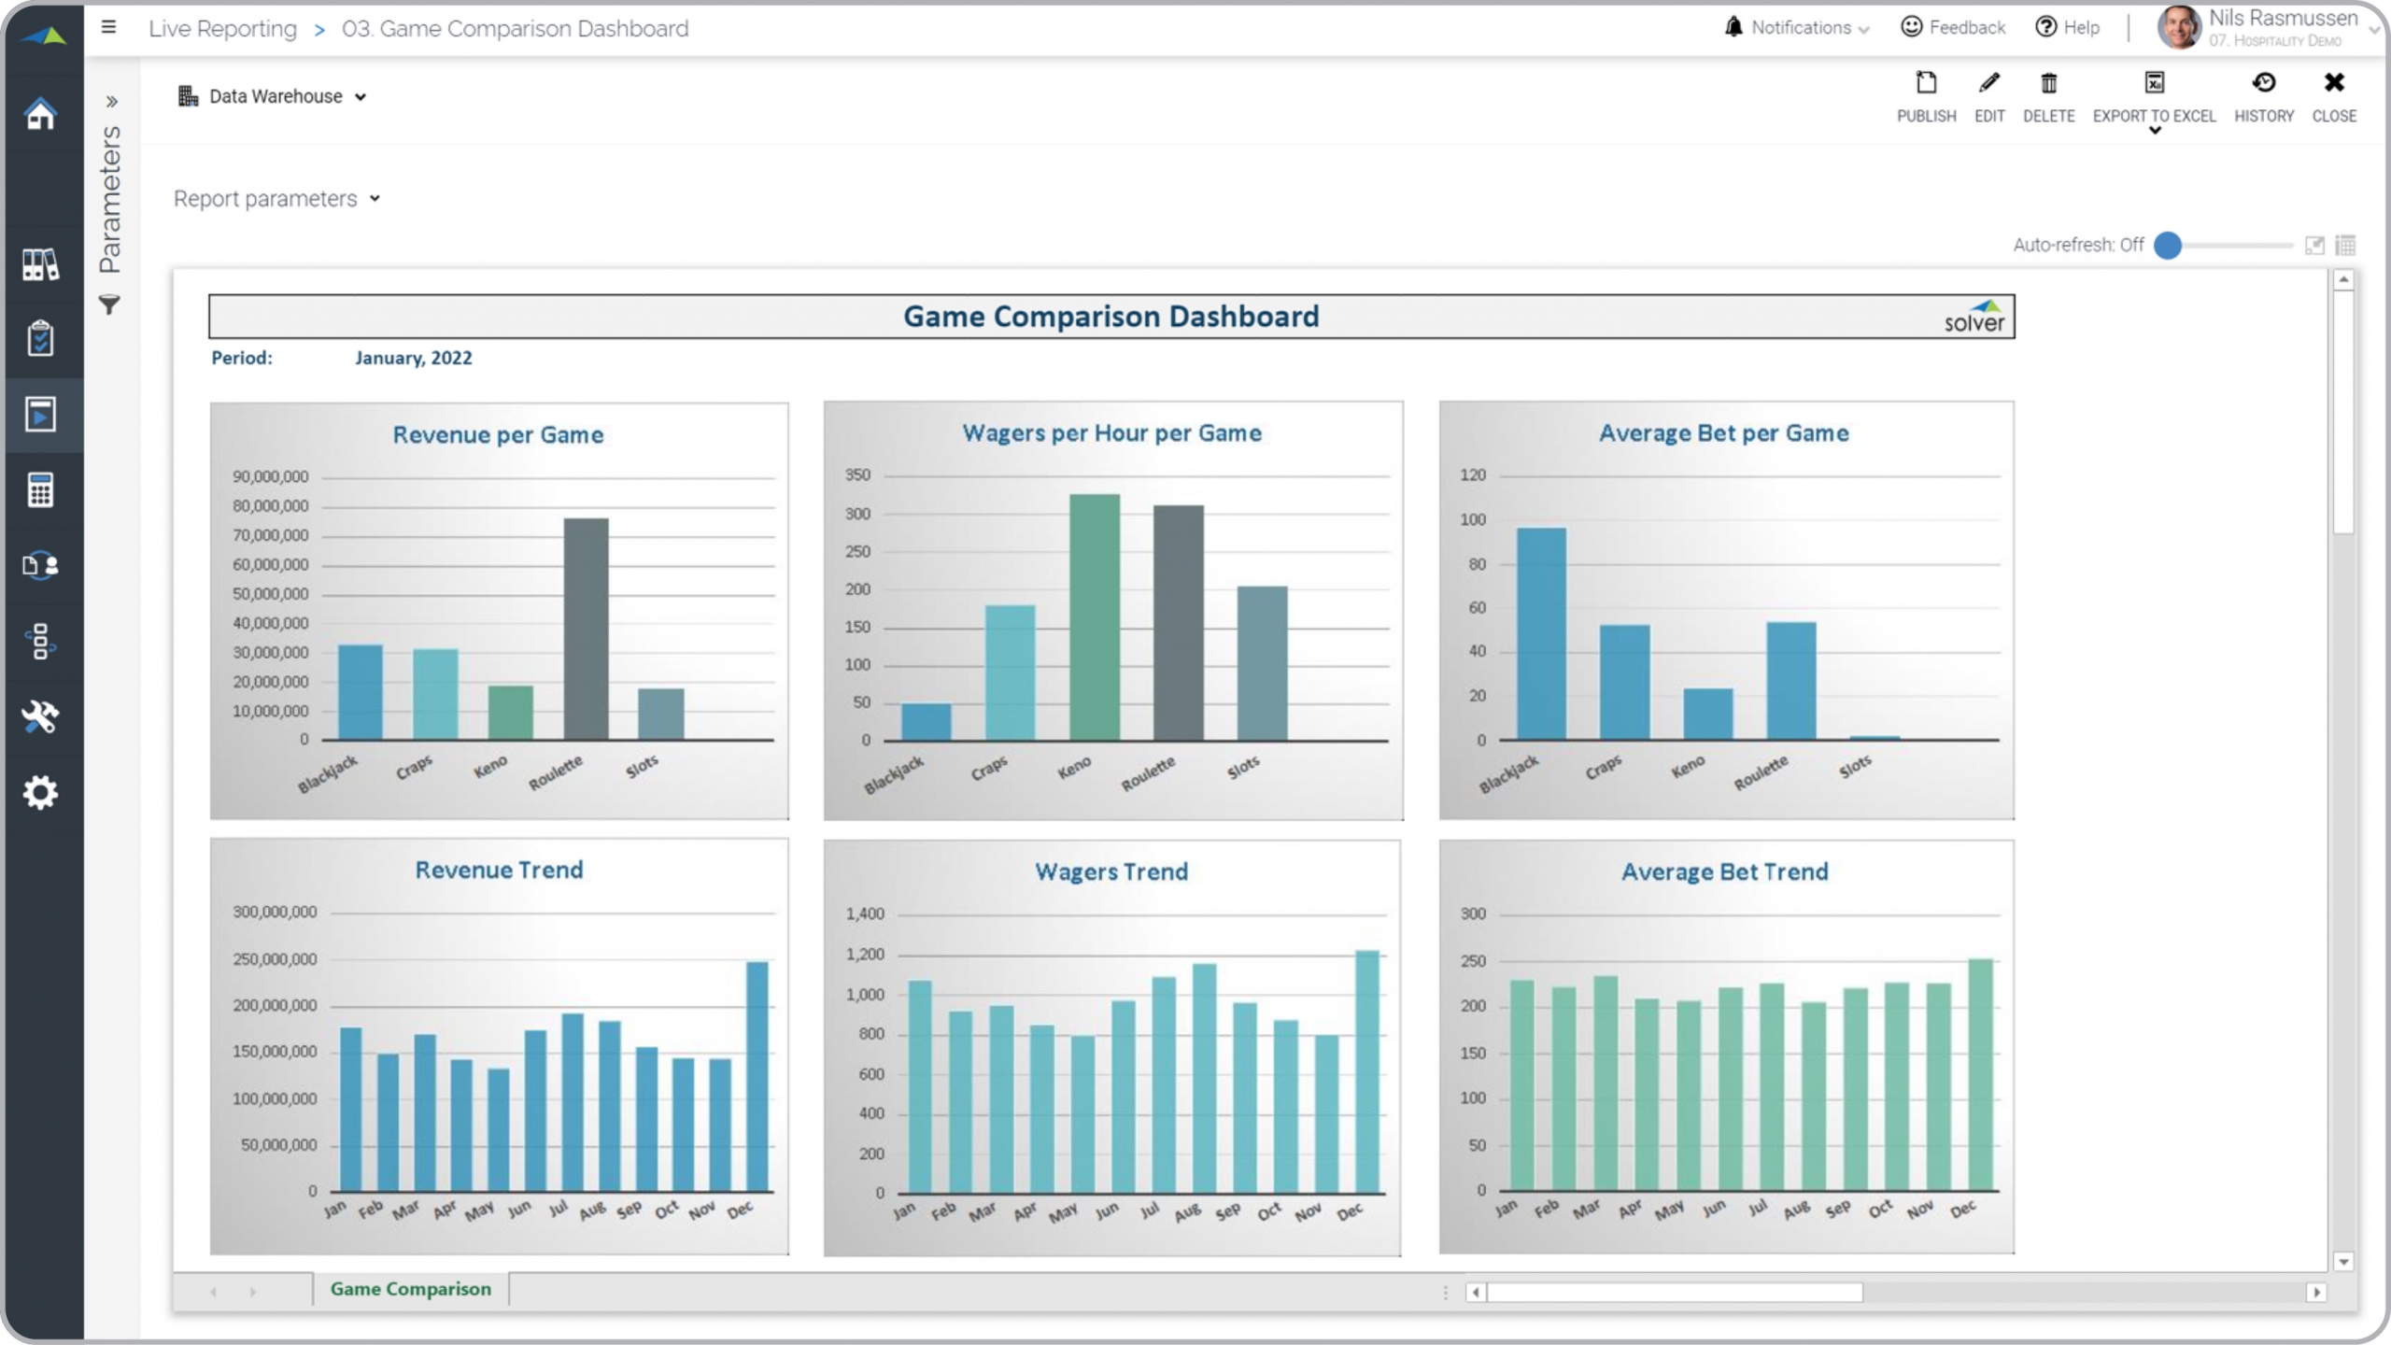Click the wrench tools sidebar icon
Screen dimensions: 2391x1345
(40, 717)
